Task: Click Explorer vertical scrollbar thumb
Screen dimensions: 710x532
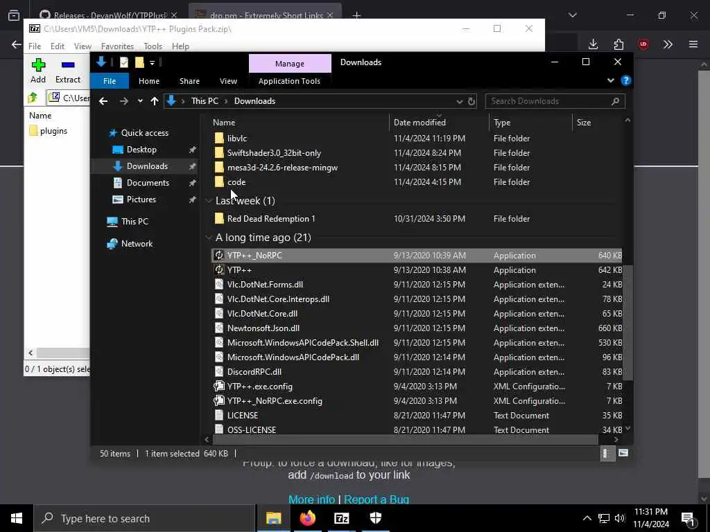Action: point(627,323)
